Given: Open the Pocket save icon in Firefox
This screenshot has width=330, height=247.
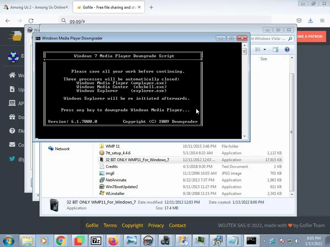Looking at the screenshot, I should tap(299, 21).
